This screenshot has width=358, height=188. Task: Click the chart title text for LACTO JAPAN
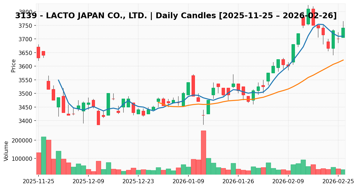click(176, 16)
